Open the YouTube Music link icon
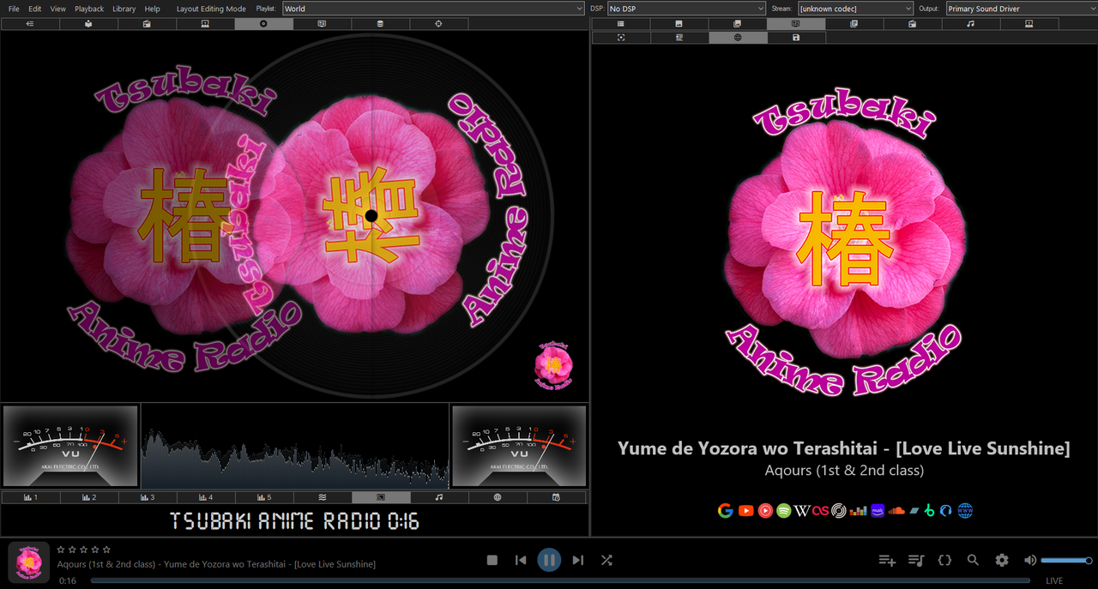The width and height of the screenshot is (1098, 589). pos(765,511)
